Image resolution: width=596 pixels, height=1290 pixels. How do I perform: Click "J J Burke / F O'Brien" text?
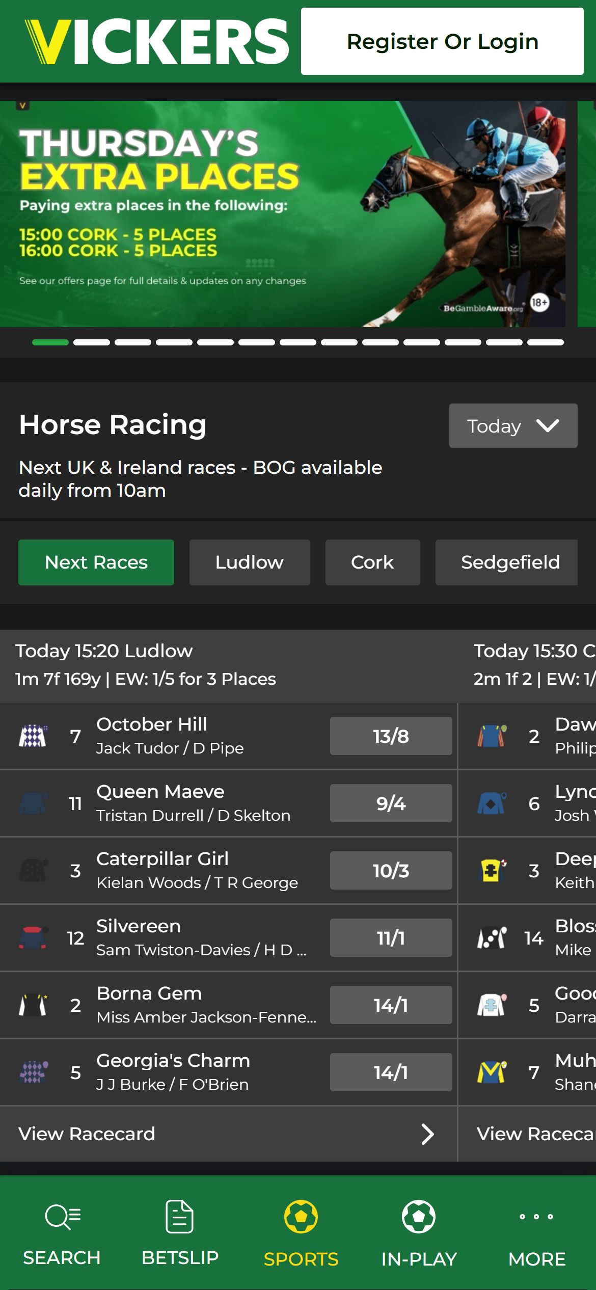(x=173, y=1084)
